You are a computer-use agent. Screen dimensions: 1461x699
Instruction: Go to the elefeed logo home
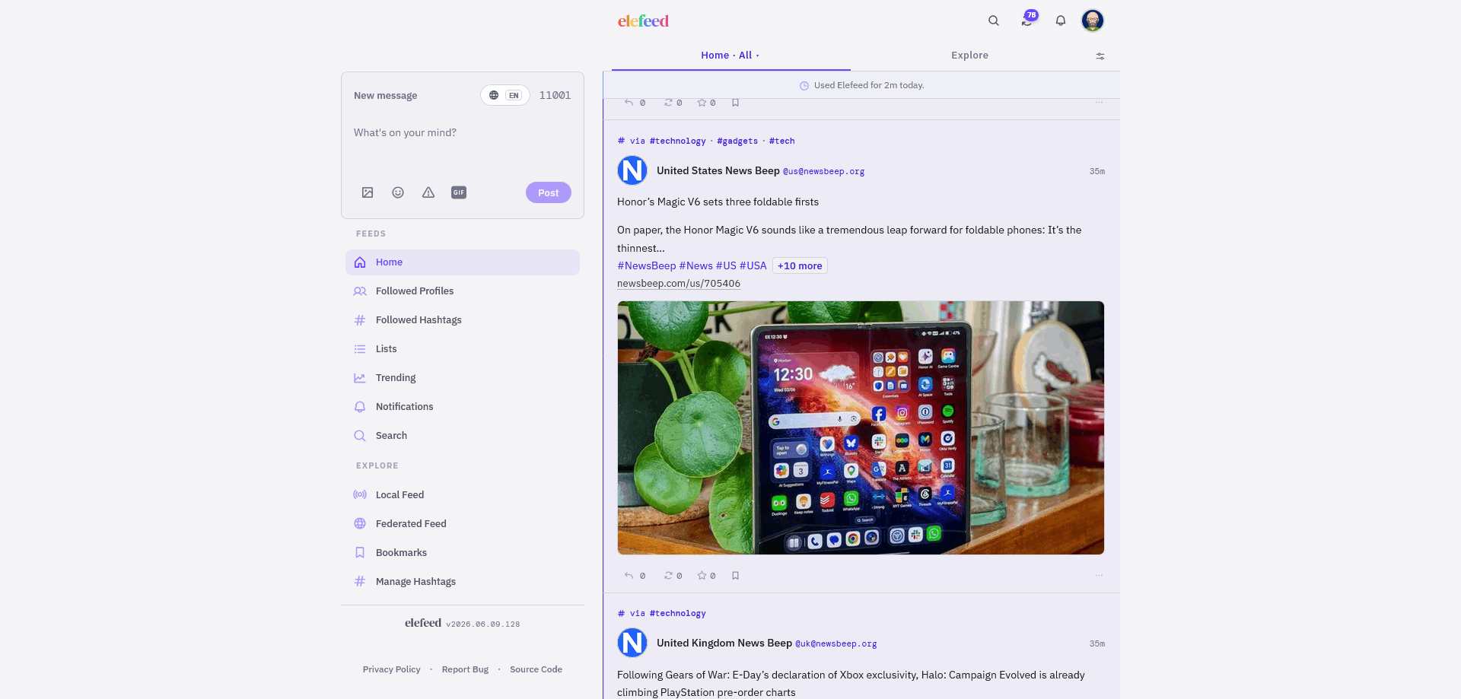click(643, 21)
